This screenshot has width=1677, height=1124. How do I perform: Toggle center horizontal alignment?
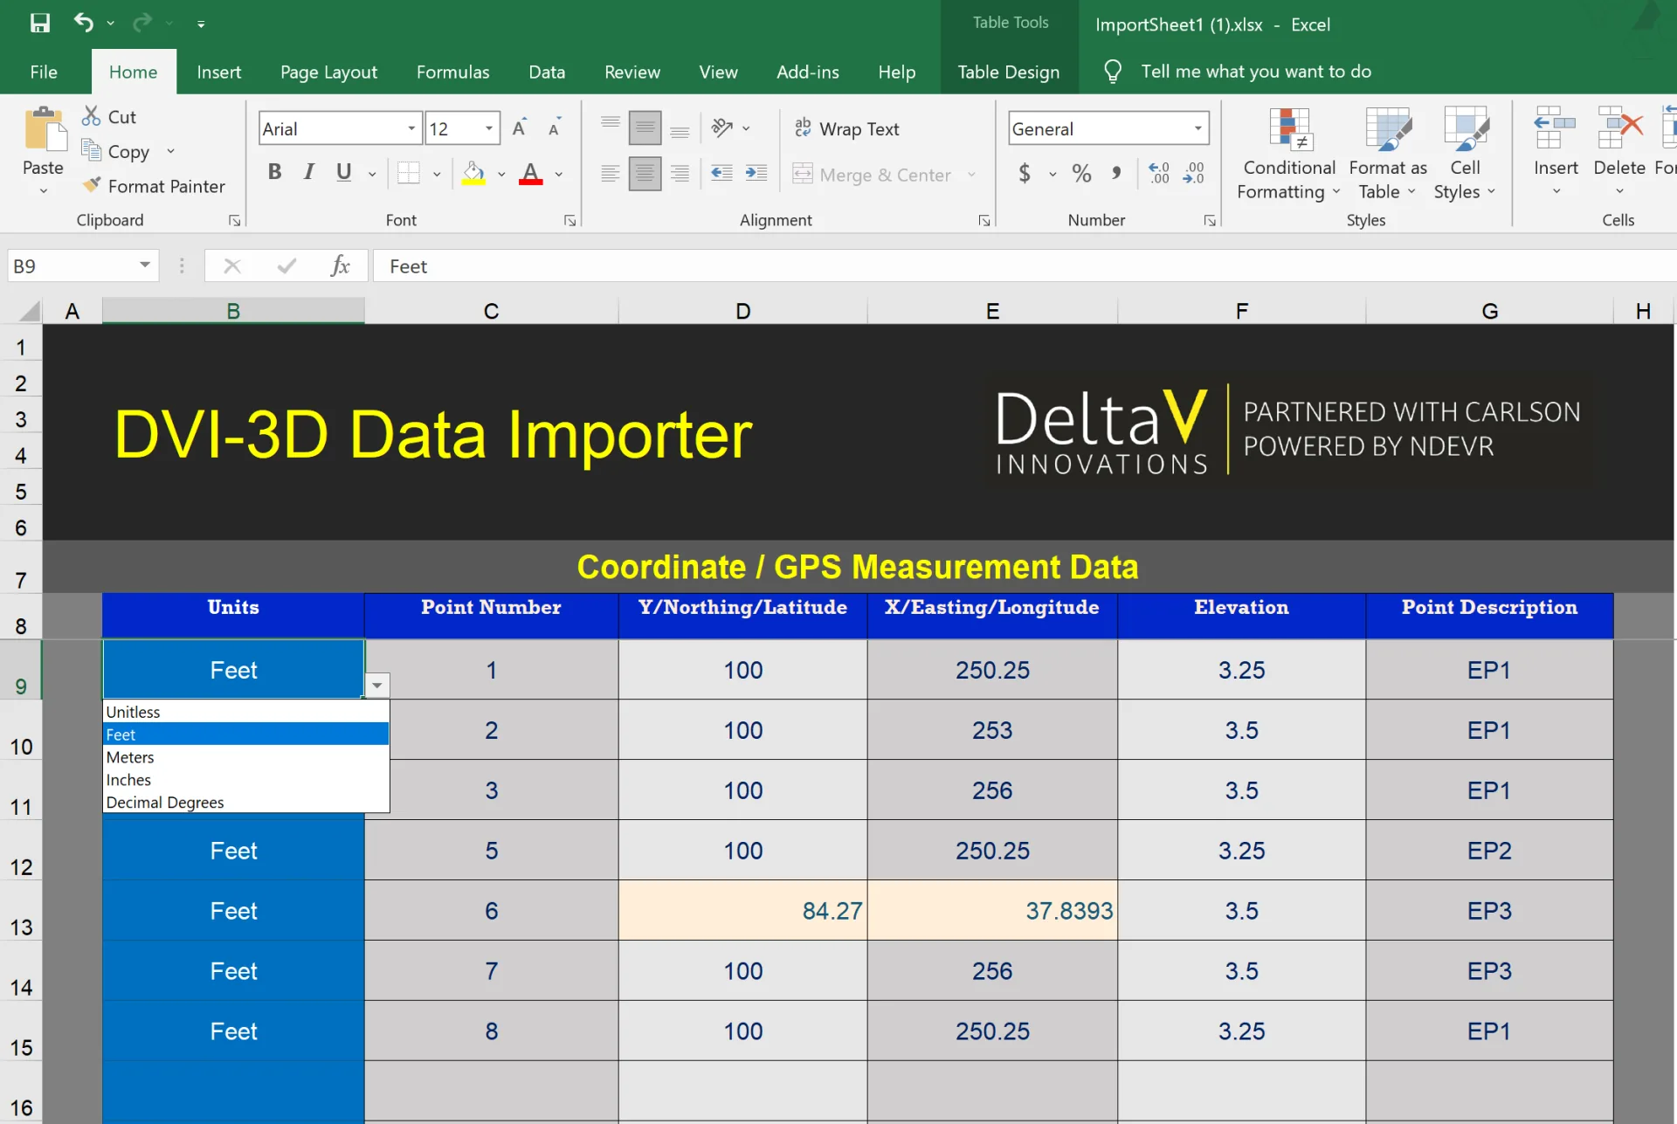[645, 173]
